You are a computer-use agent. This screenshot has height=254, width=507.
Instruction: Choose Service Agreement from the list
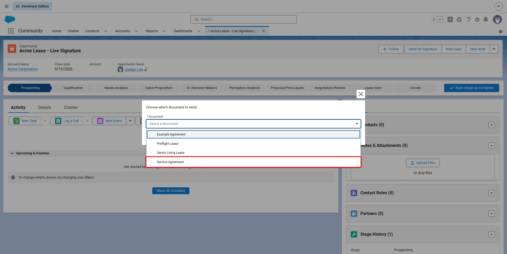[x=253, y=162]
